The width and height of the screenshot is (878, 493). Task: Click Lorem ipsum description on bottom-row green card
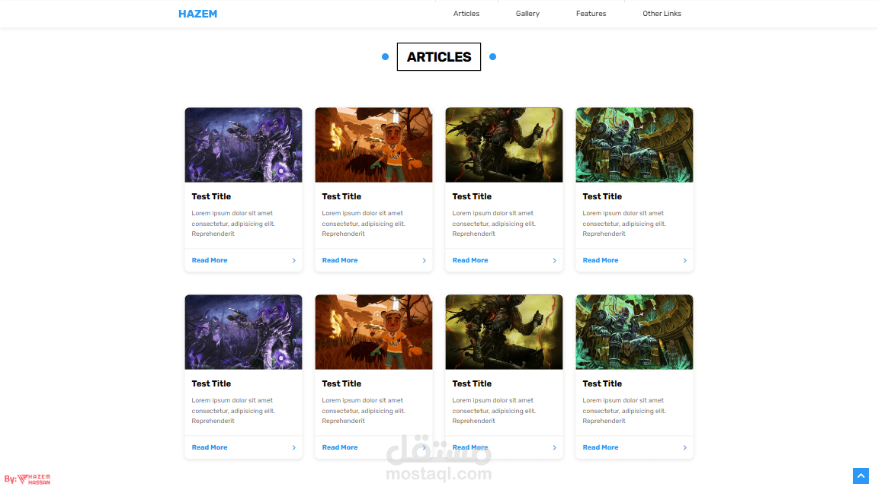point(624,411)
